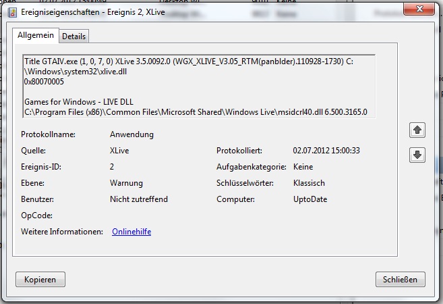
Task: Open the Onlinehilfe link
Action: [131, 232]
